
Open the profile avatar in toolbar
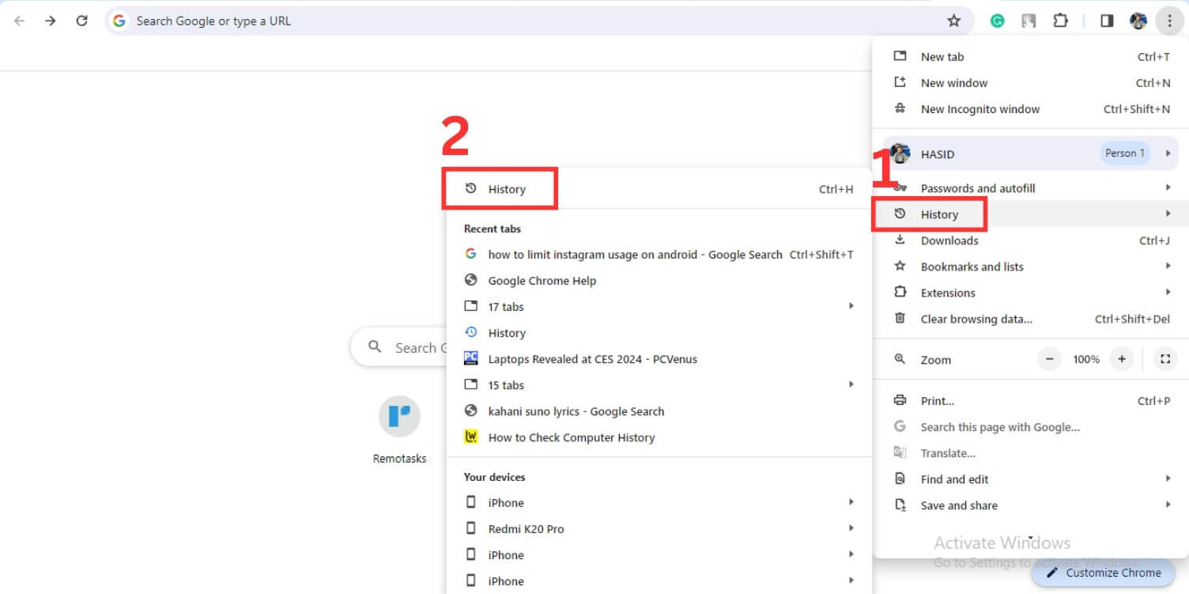point(1138,21)
